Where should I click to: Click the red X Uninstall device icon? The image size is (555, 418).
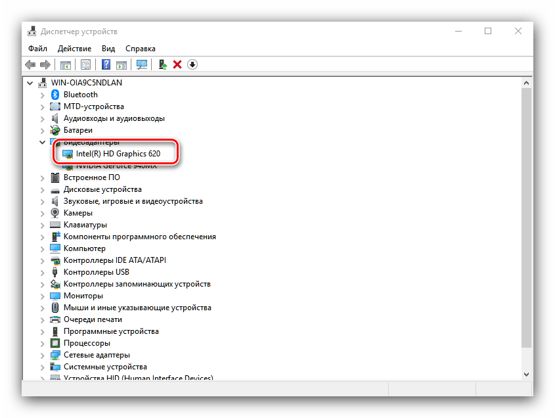(x=177, y=64)
